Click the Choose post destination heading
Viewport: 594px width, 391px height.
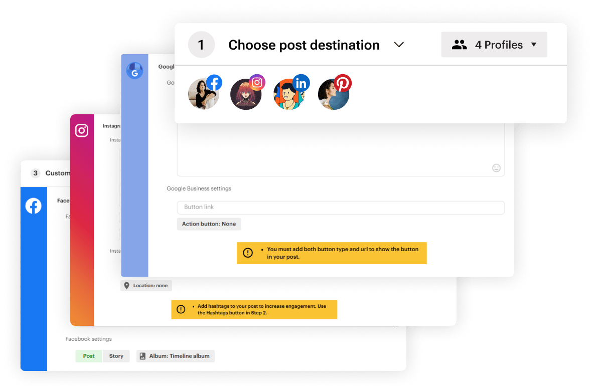(x=304, y=45)
